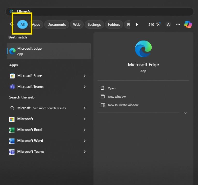This screenshot has height=185, width=198.
Task: Click the Microsoft four-color logo icon
Action: (12, 119)
